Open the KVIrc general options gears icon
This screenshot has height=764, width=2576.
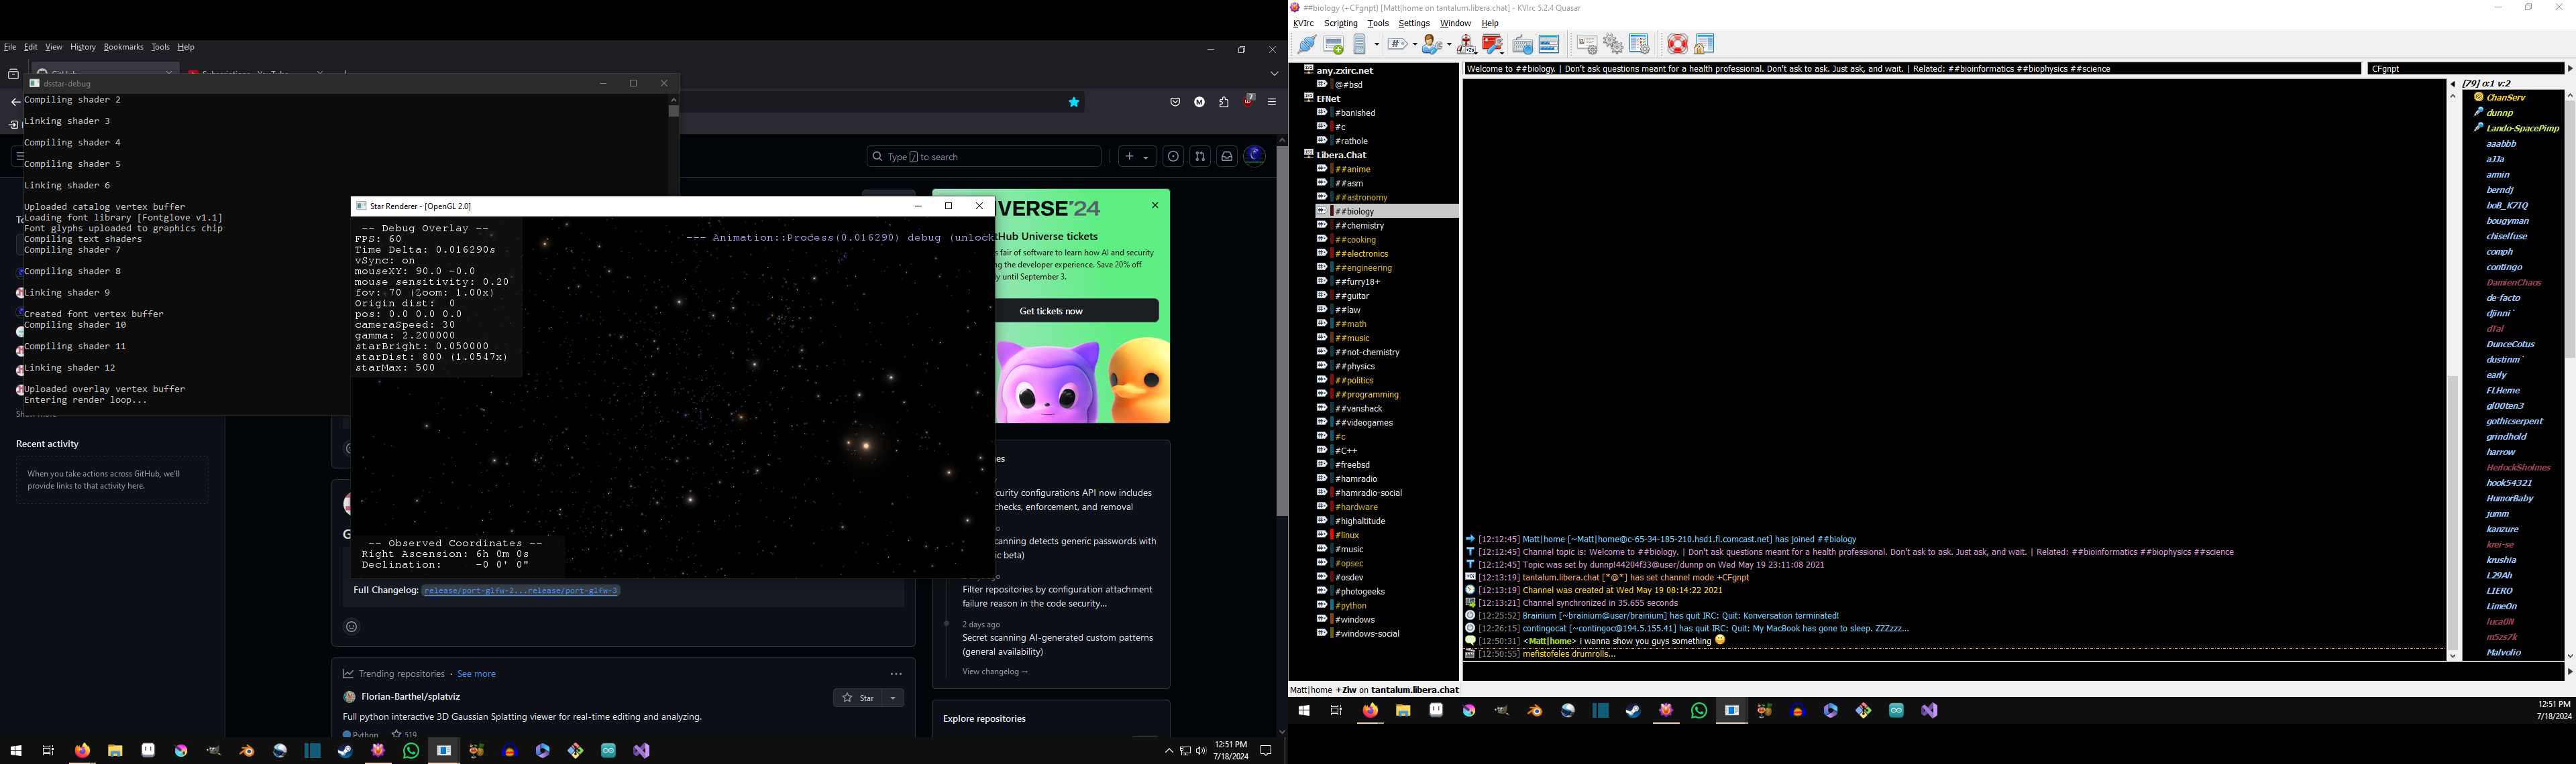click(x=1613, y=44)
